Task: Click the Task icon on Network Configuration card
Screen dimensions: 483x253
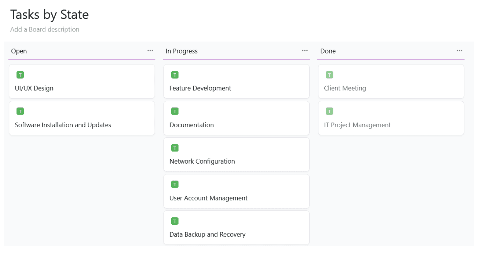Action: tap(175, 147)
